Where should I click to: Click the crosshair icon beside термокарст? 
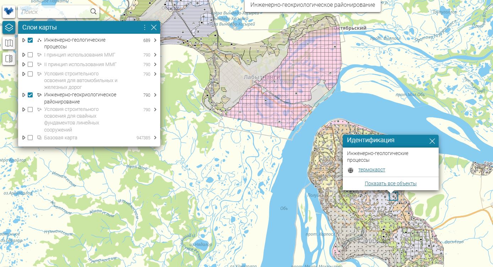click(x=351, y=170)
